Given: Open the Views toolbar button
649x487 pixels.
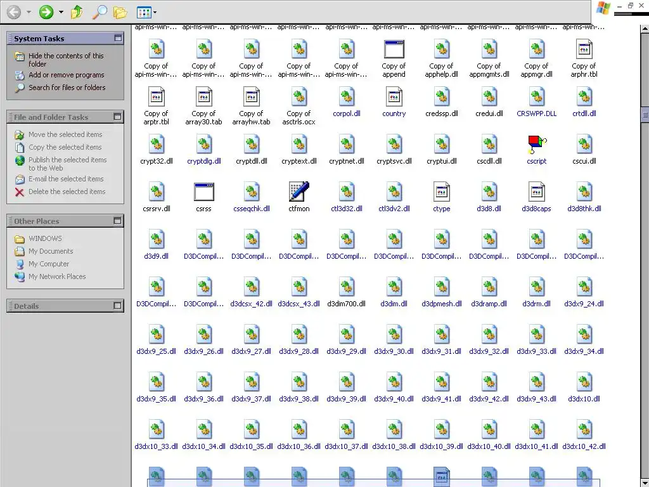Looking at the screenshot, I should 144,13.
